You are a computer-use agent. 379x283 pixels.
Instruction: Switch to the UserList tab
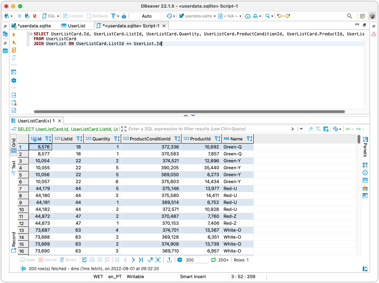click(74, 26)
